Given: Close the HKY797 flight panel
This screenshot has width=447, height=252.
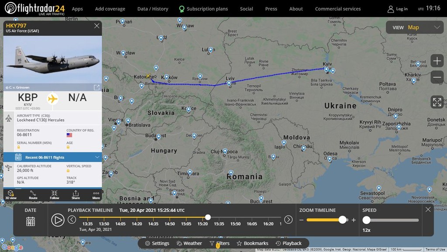Looking at the screenshot, I should coord(96,26).
